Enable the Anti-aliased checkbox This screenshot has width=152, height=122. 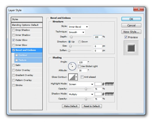[82, 77]
